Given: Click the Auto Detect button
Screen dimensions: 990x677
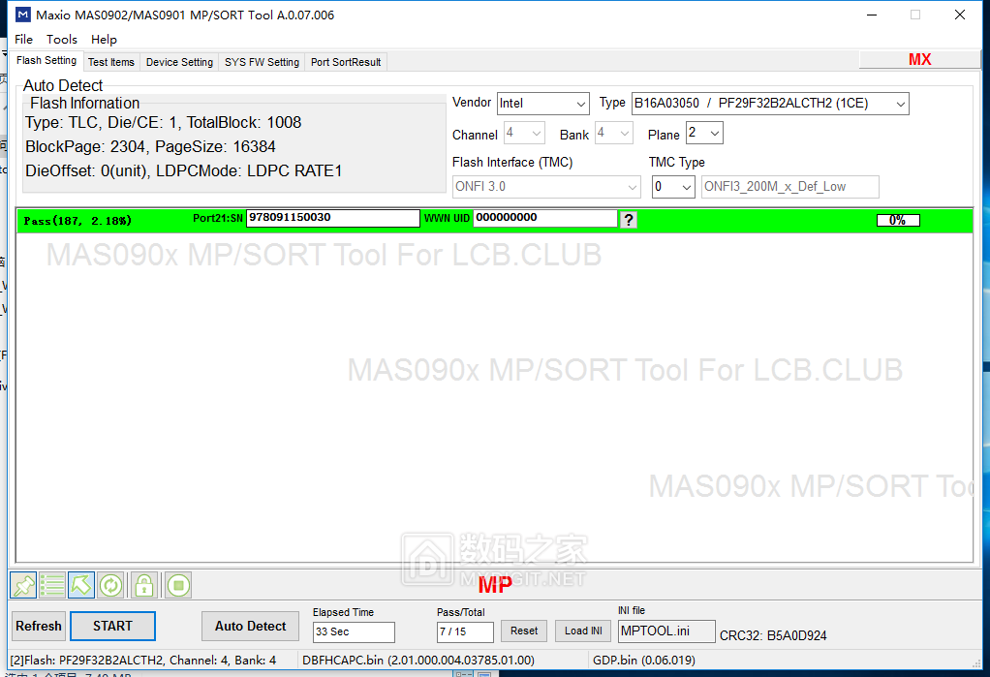Looking at the screenshot, I should point(250,626).
